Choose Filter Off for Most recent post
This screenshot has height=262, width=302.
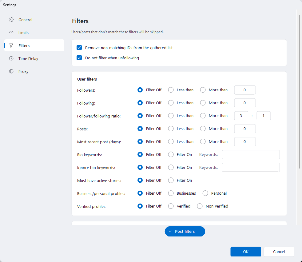click(x=140, y=141)
